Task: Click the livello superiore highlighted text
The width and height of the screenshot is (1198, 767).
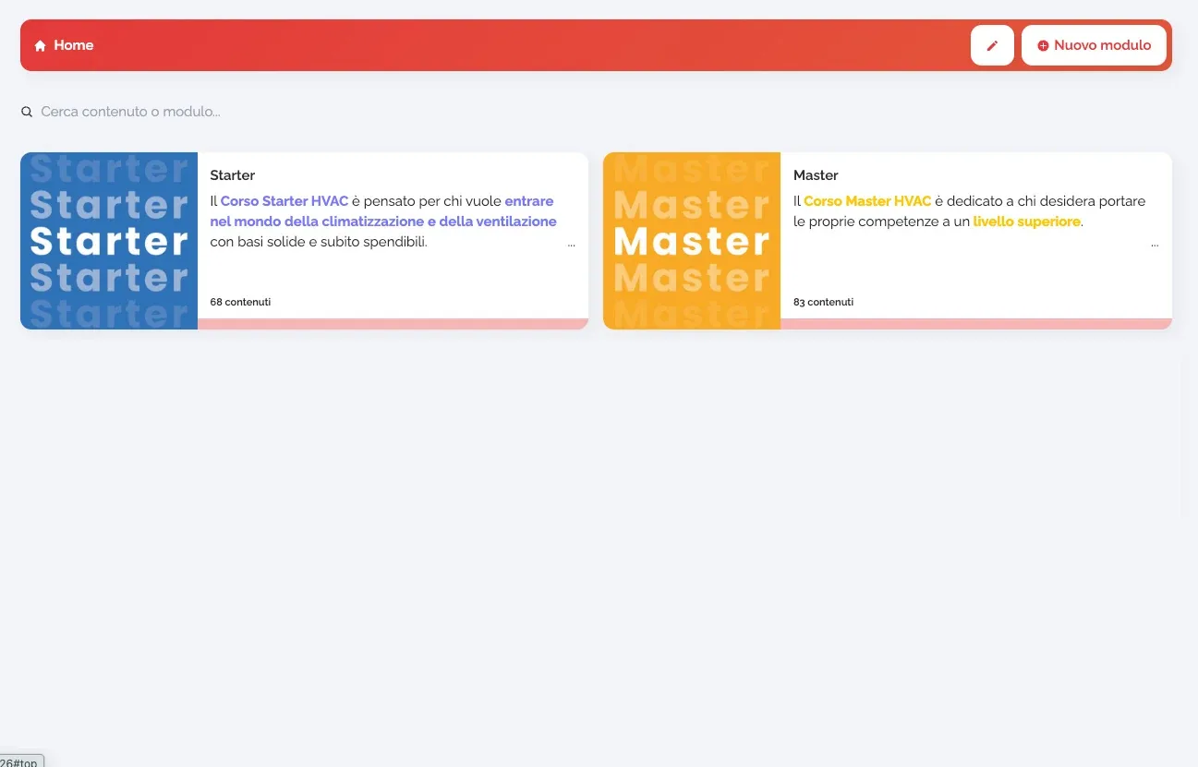Action: [x=1026, y=222]
